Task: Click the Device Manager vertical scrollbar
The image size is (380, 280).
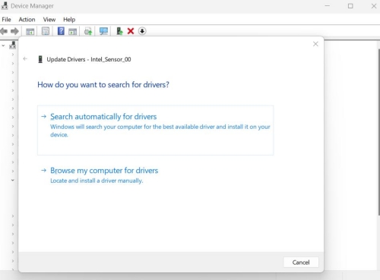Action: point(378,131)
